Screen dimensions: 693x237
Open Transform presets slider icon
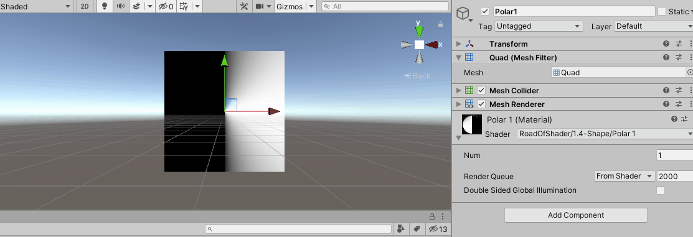(x=679, y=44)
